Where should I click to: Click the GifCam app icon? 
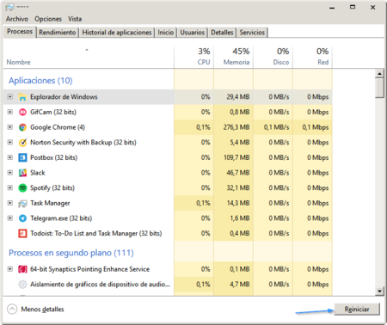click(22, 112)
